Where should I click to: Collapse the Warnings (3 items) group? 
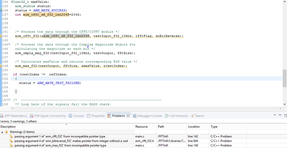point(2,132)
